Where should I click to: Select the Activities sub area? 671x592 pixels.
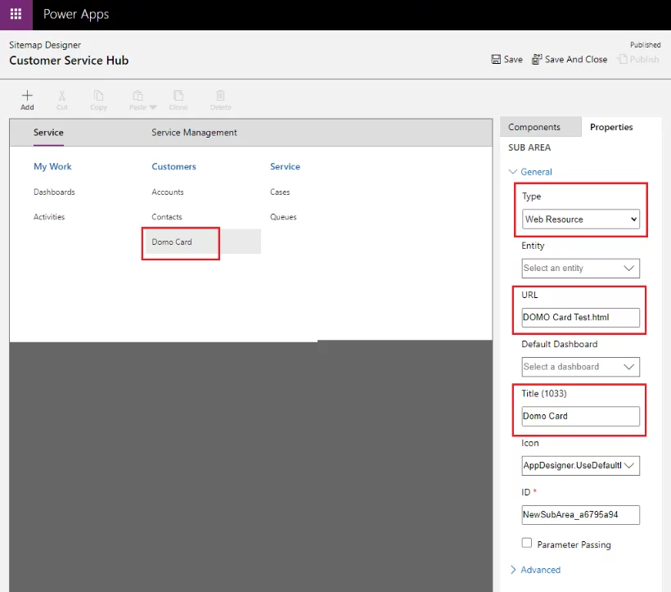(49, 217)
